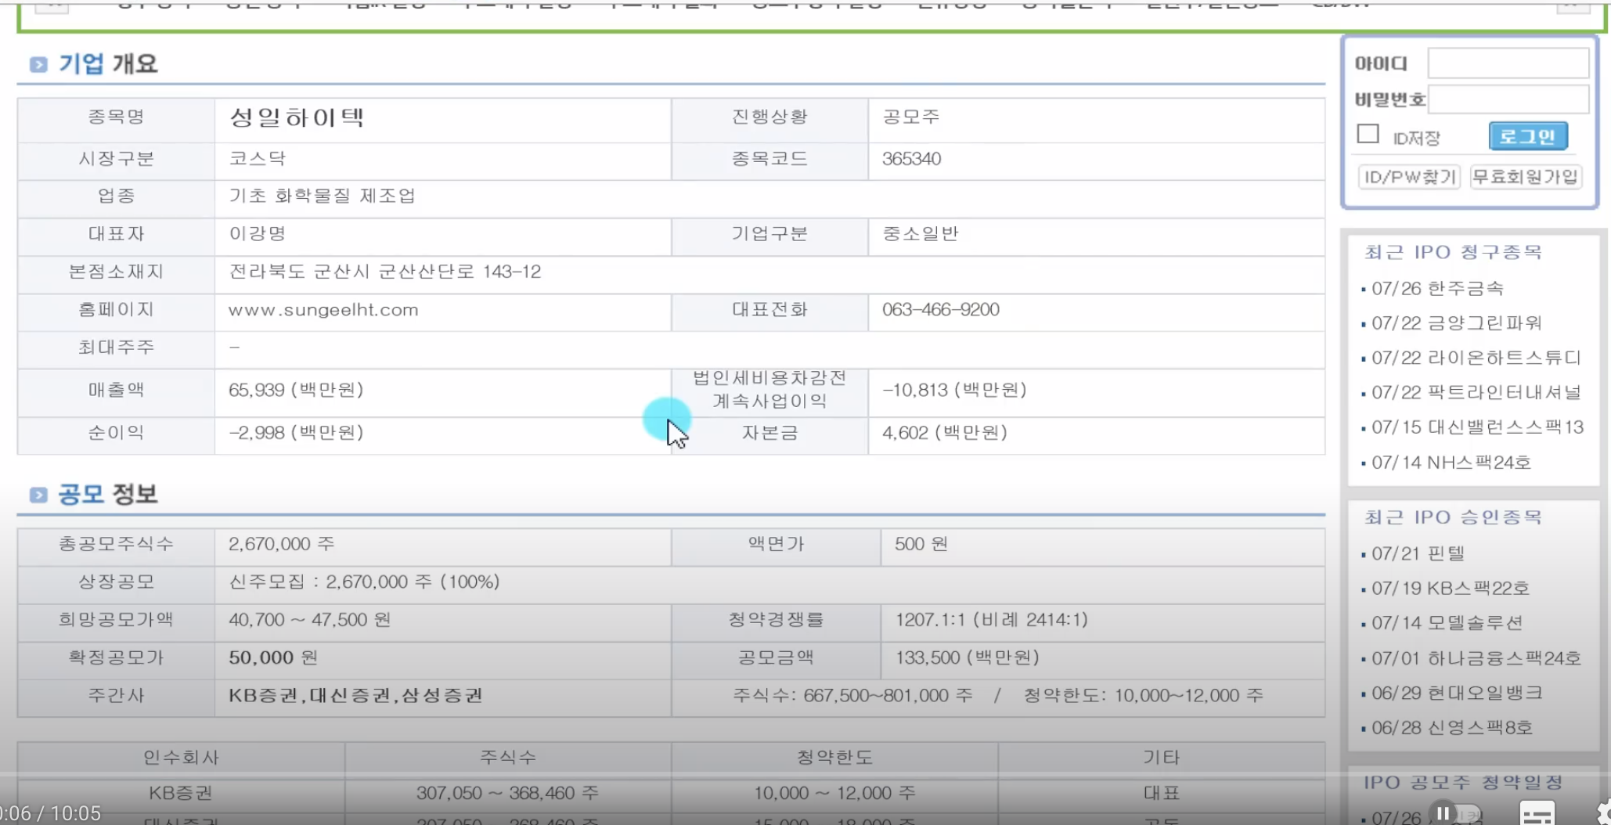The height and width of the screenshot is (825, 1611).
Task: Click KB증권 limit 10,000 ~ 12,000 주
Action: [x=834, y=793]
